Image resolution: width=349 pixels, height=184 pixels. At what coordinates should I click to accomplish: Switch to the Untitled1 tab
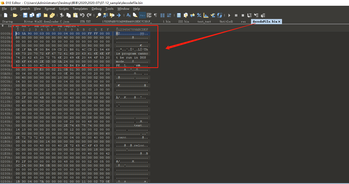(x=226, y=22)
